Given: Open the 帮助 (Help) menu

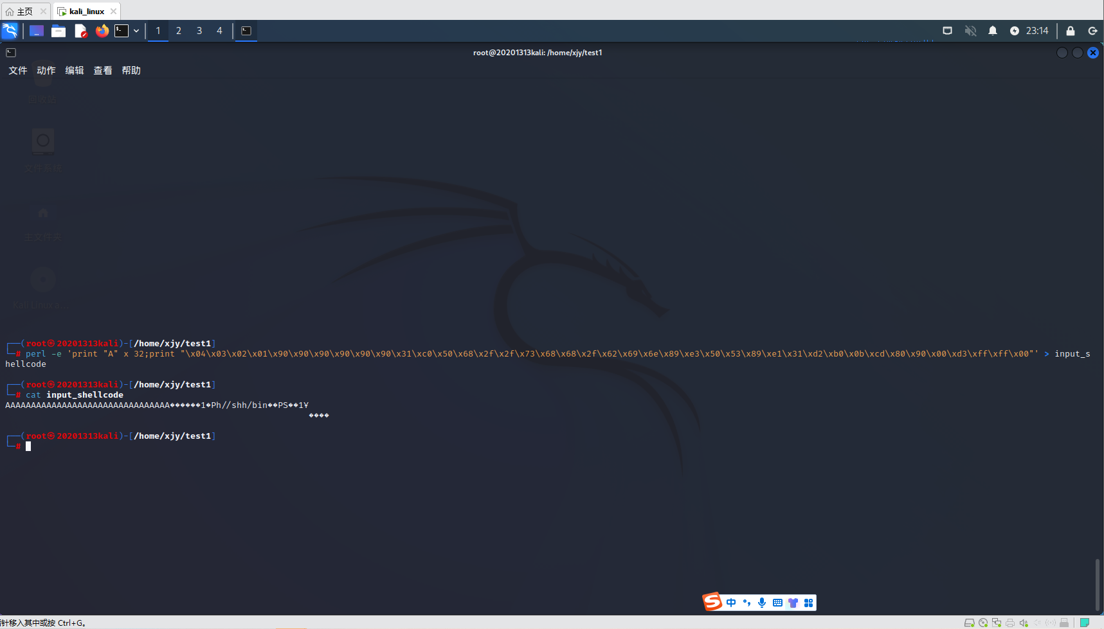Looking at the screenshot, I should coord(131,71).
